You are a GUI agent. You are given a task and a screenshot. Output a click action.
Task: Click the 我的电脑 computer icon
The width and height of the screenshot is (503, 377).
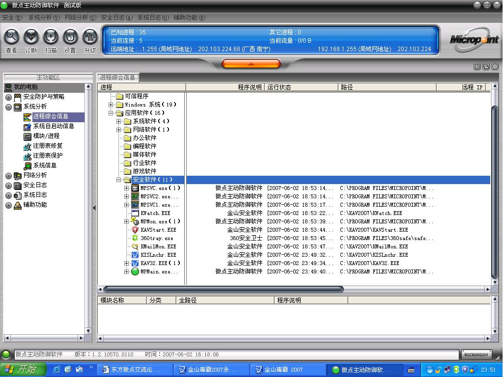tap(8, 87)
